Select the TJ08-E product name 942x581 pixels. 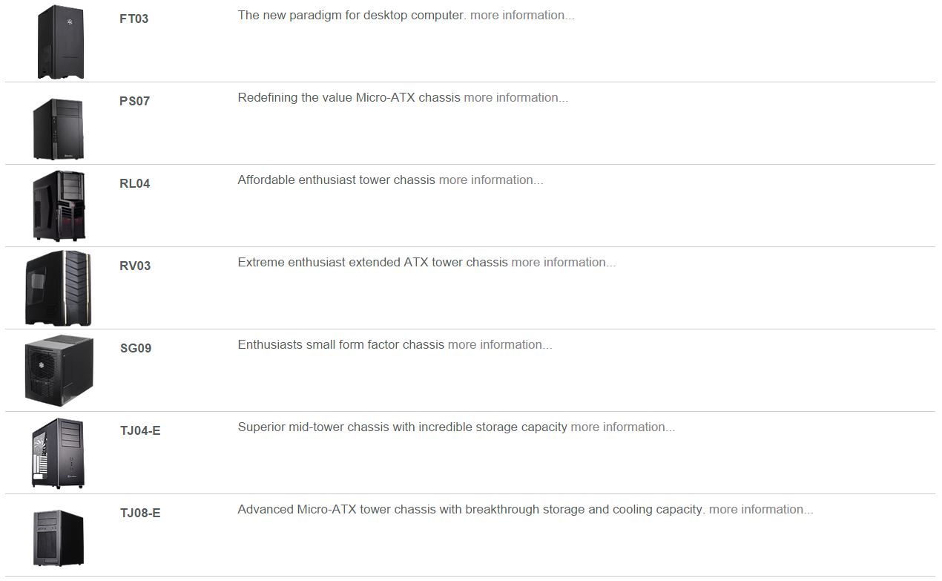tap(140, 513)
